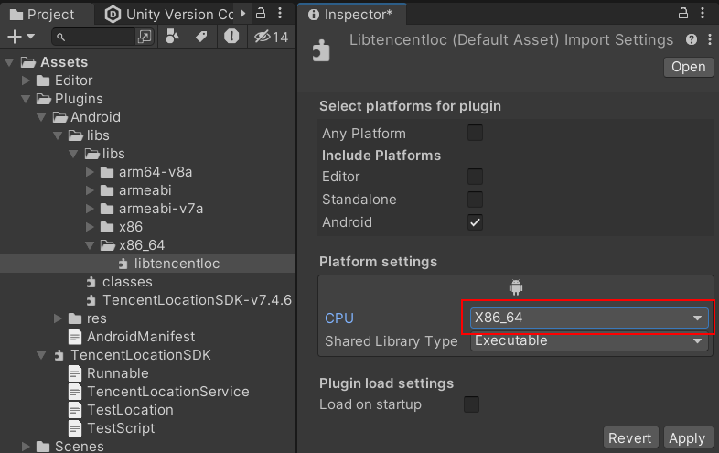Click the Android platform settings icon
Viewport: 719px width, 453px height.
click(x=515, y=288)
